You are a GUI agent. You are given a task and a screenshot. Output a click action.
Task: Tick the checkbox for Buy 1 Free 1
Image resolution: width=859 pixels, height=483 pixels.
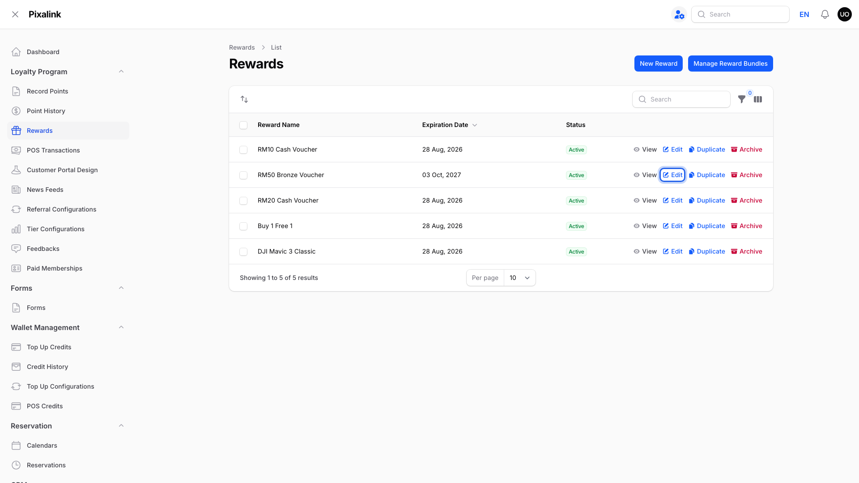pos(243,226)
